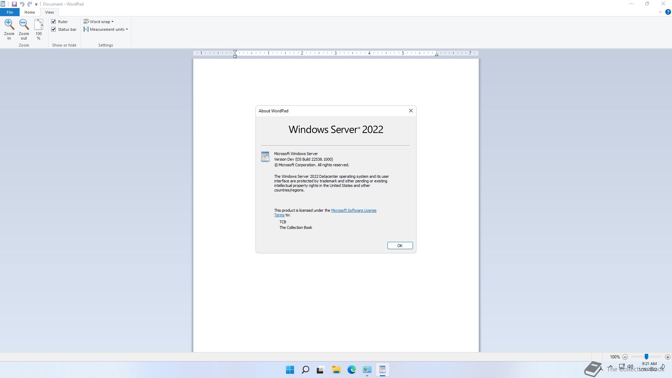Launch Microsoft Edge from the taskbar

tap(352, 370)
